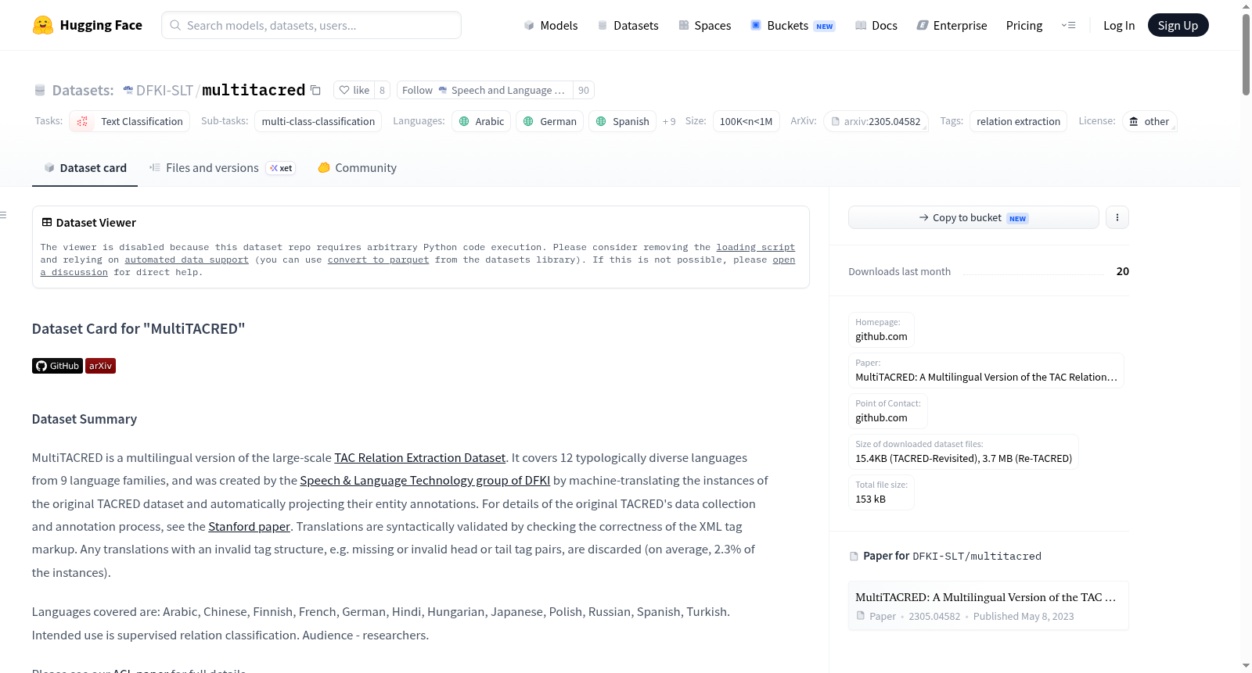This screenshot has width=1252, height=673.
Task: Open the like count 8
Action: [382, 90]
